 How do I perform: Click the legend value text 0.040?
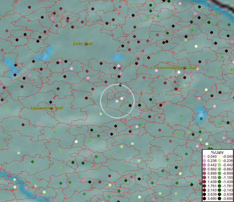(212, 157)
